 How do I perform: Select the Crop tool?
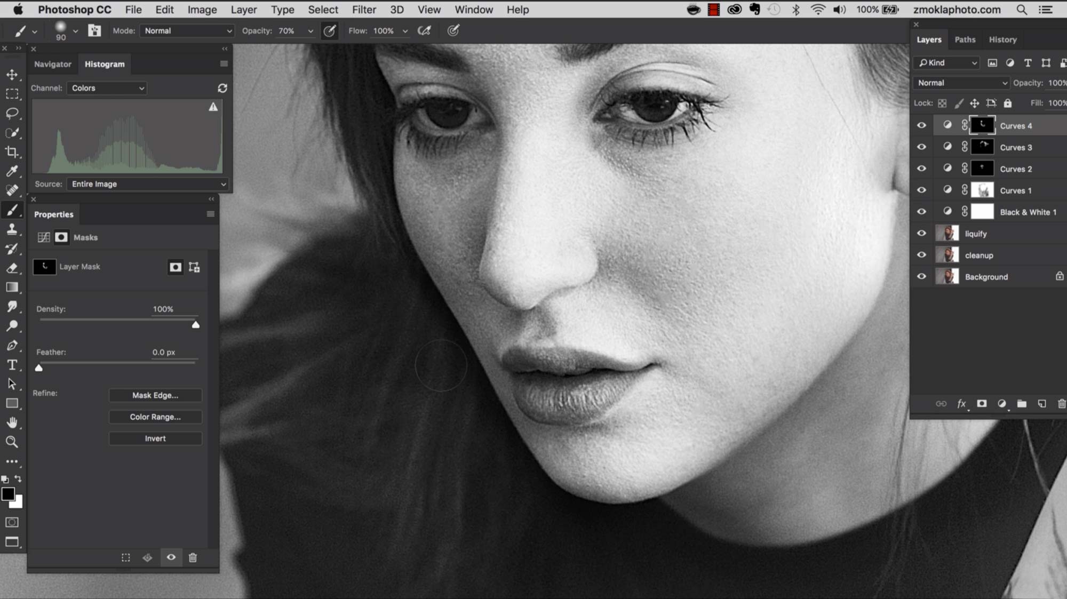pyautogui.click(x=12, y=151)
